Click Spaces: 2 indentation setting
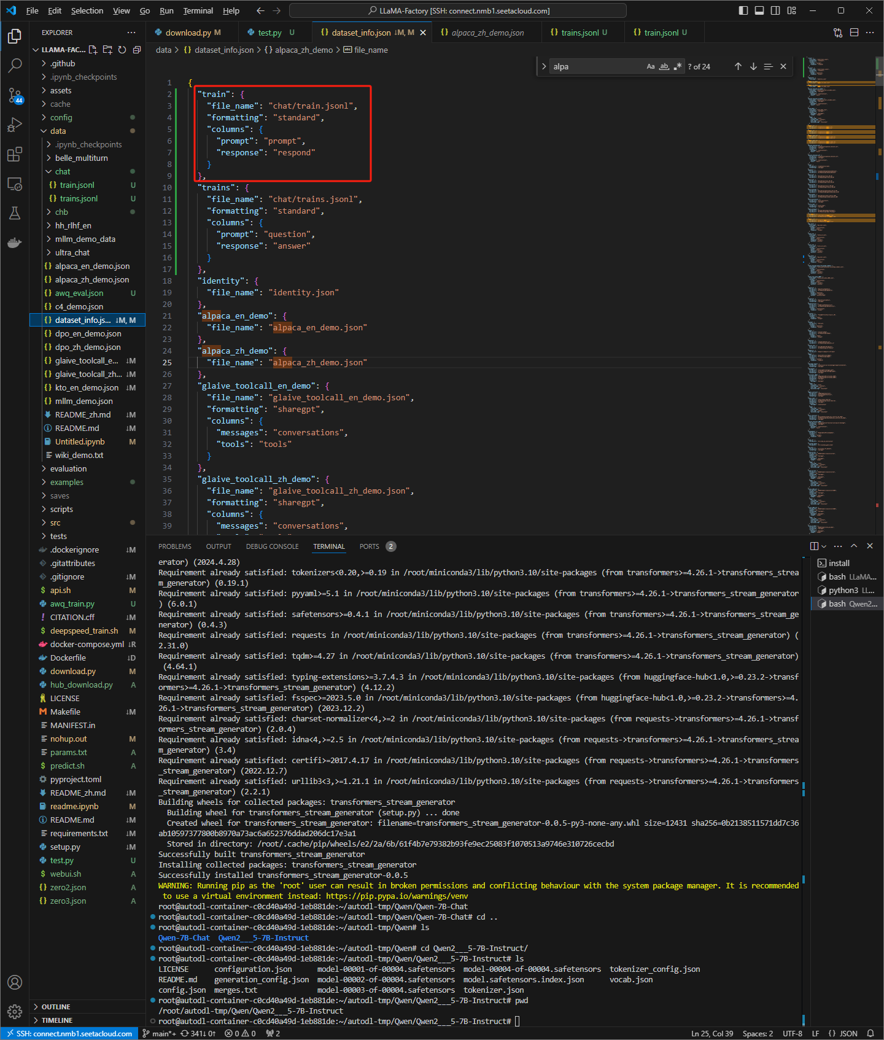This screenshot has height=1040, width=884. point(758,1033)
